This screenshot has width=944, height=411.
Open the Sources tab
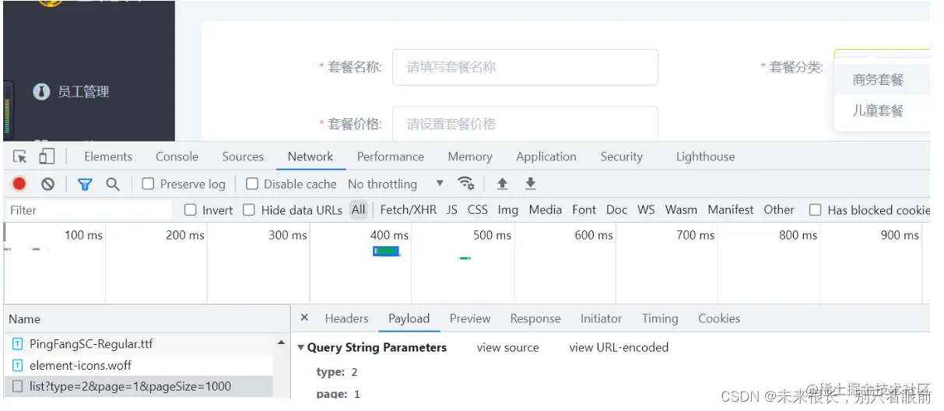pyautogui.click(x=243, y=156)
